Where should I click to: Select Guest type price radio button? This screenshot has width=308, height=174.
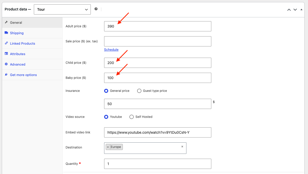[139, 91]
